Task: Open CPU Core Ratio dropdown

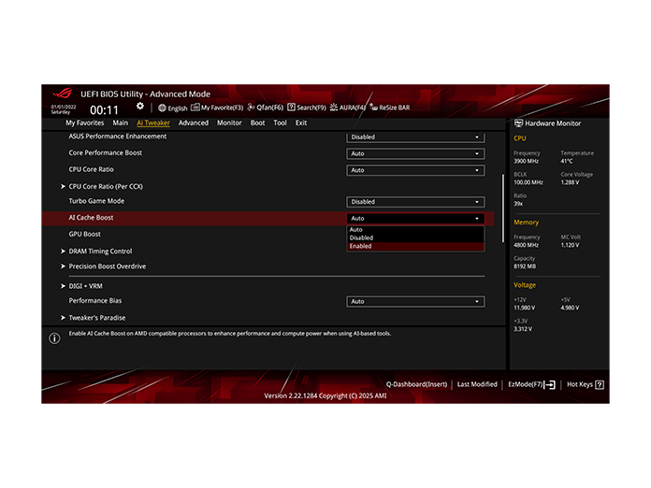Action: coord(415,170)
